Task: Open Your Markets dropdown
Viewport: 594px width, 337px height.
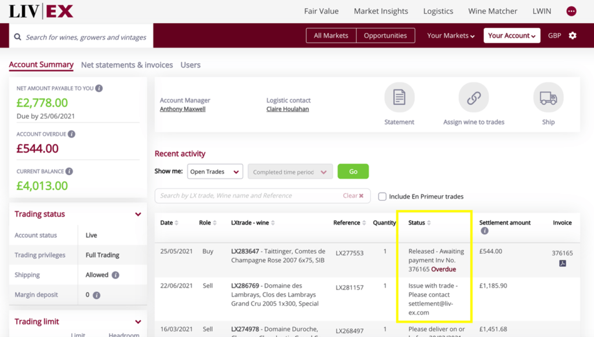Action: tap(450, 35)
